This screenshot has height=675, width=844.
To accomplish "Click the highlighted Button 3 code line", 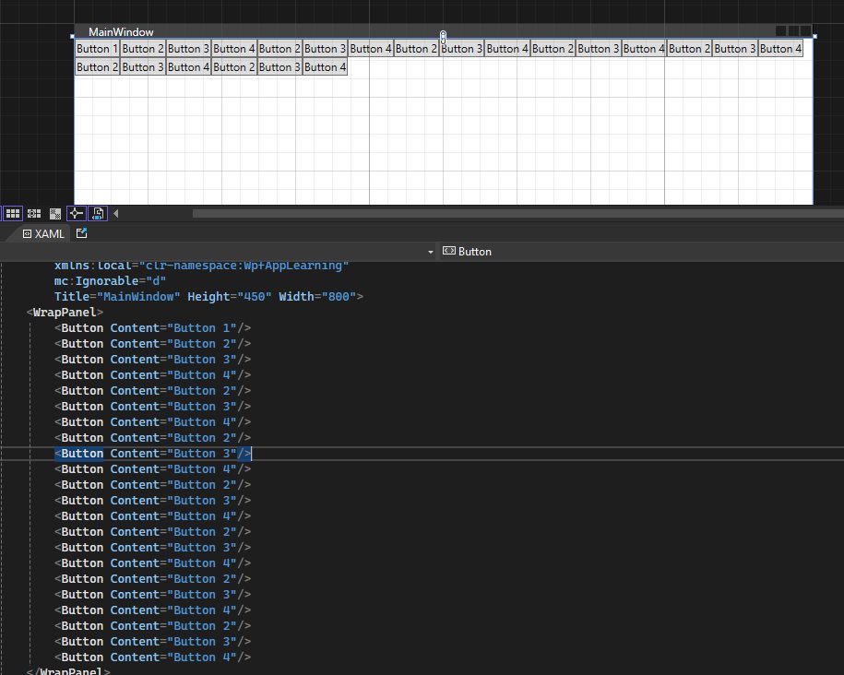I will click(152, 454).
